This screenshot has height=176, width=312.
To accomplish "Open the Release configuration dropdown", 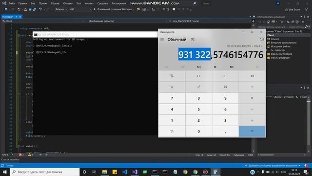I will click(61, 9).
